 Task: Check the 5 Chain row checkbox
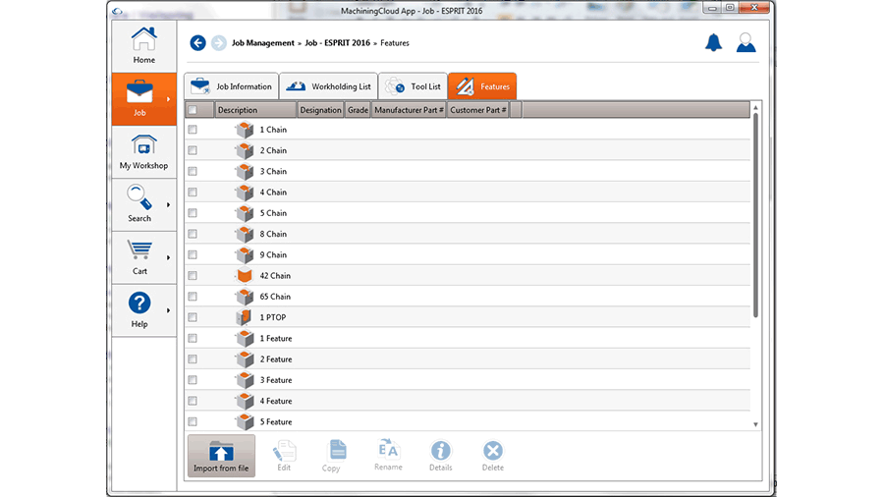(x=193, y=213)
